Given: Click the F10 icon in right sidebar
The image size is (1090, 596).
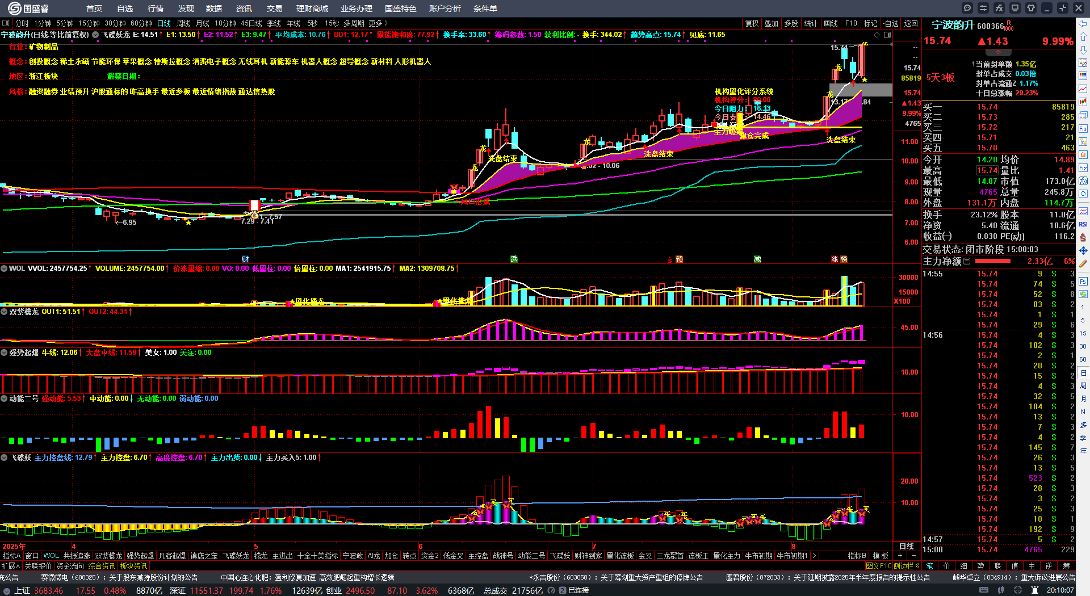Looking at the screenshot, I should coord(1083,129).
